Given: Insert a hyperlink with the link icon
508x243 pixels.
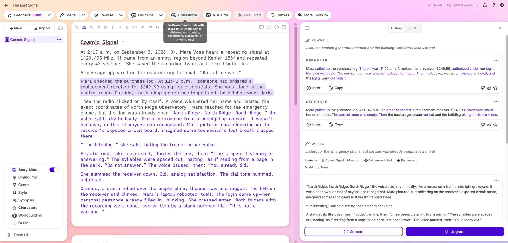Looking at the screenshot, I should (x=134, y=27).
